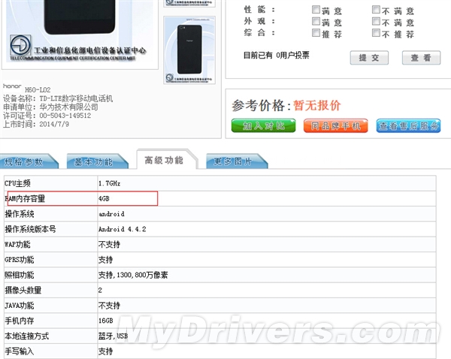This screenshot has width=451, height=359.
Task: Click the 暂无报价 price text
Action: [317, 105]
